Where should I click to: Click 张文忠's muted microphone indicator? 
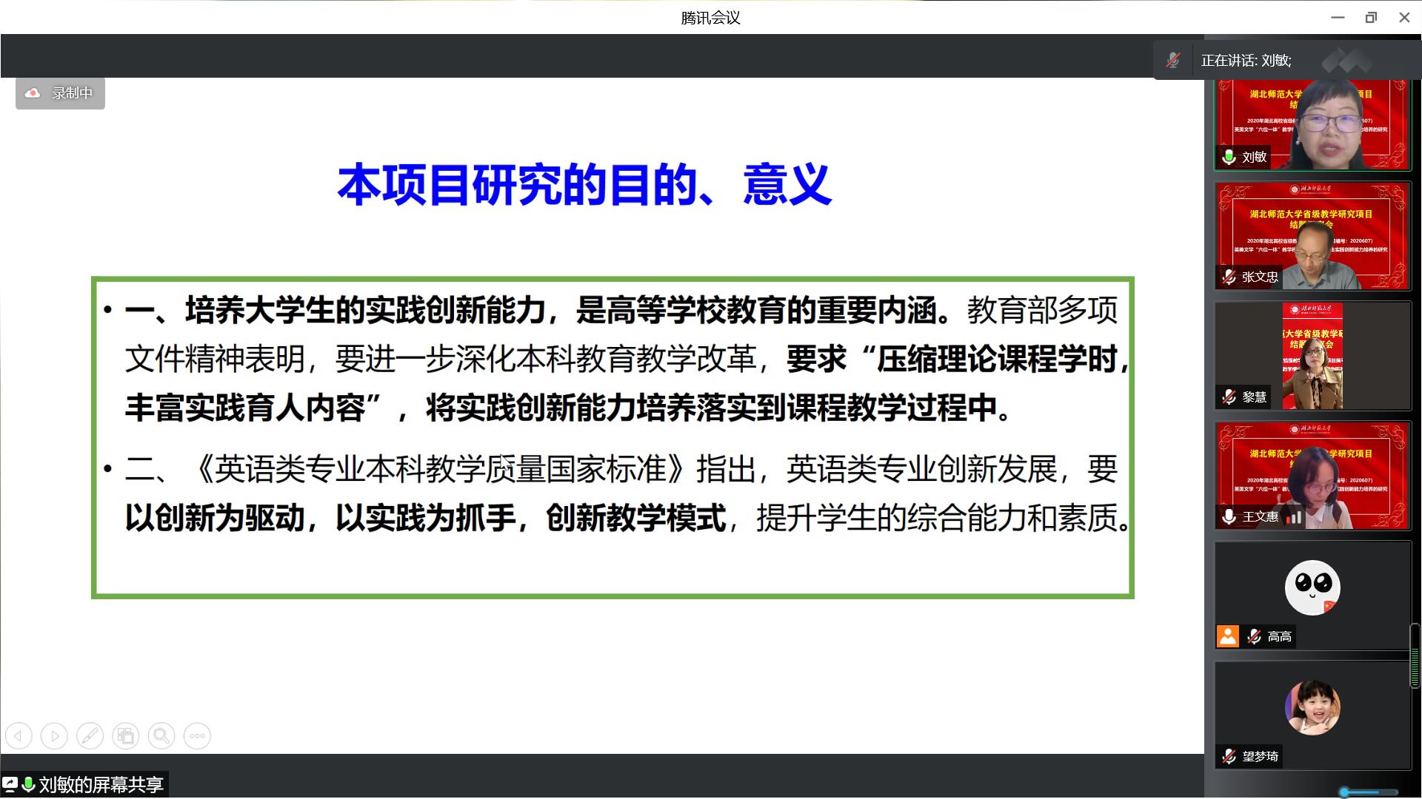point(1229,277)
